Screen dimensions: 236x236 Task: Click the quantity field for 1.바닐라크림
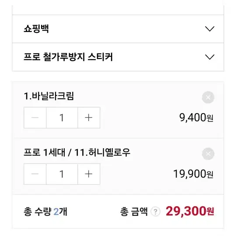pyautogui.click(x=62, y=118)
